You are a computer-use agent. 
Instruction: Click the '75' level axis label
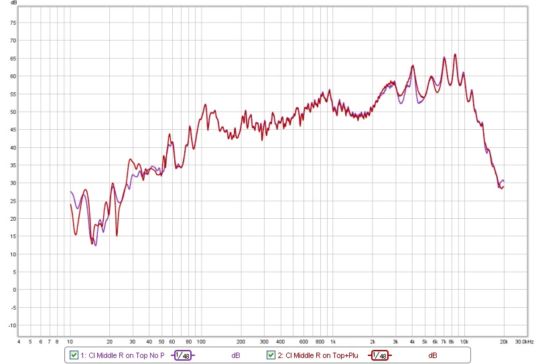pyautogui.click(x=13, y=23)
